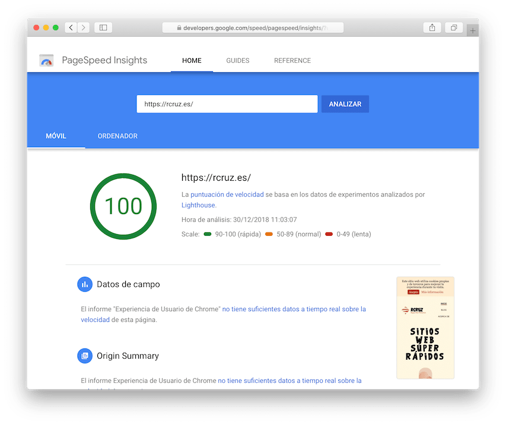
Task: Click the green fullscreen window button
Action: tap(56, 28)
